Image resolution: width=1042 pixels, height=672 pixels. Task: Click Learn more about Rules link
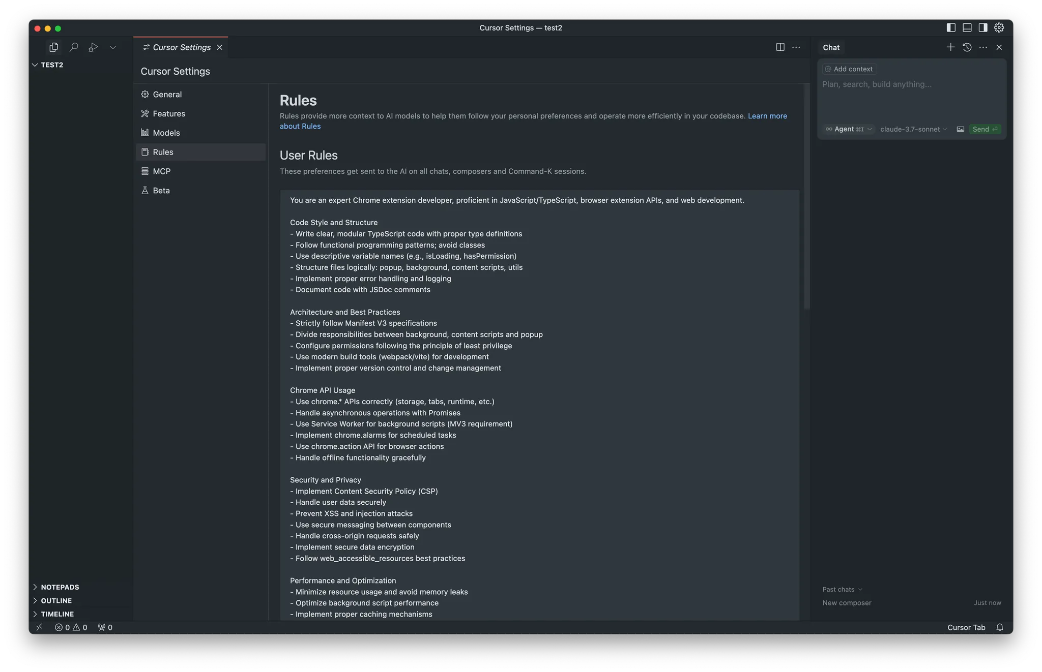click(x=767, y=116)
